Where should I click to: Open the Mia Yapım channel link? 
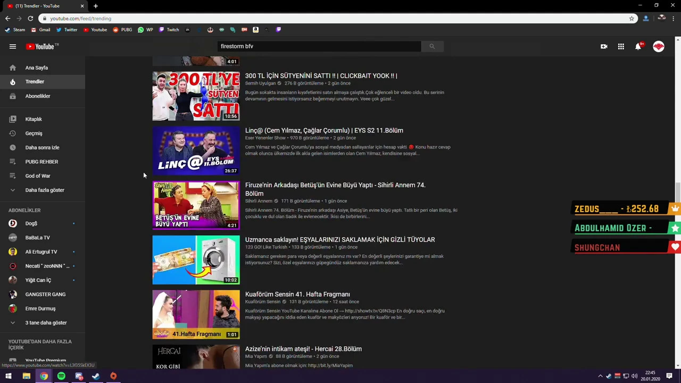point(256,356)
